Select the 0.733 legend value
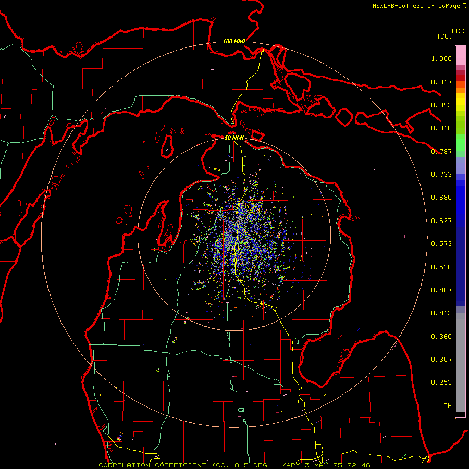The height and width of the screenshot is (469, 469). point(441,175)
